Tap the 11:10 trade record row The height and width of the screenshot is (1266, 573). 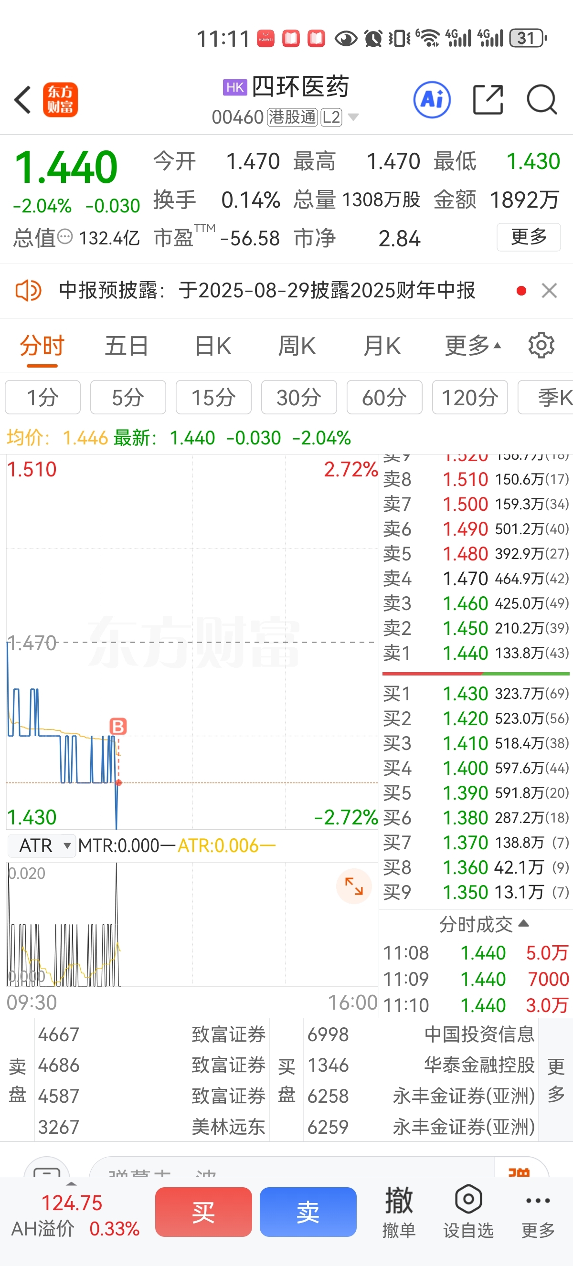(x=476, y=1005)
